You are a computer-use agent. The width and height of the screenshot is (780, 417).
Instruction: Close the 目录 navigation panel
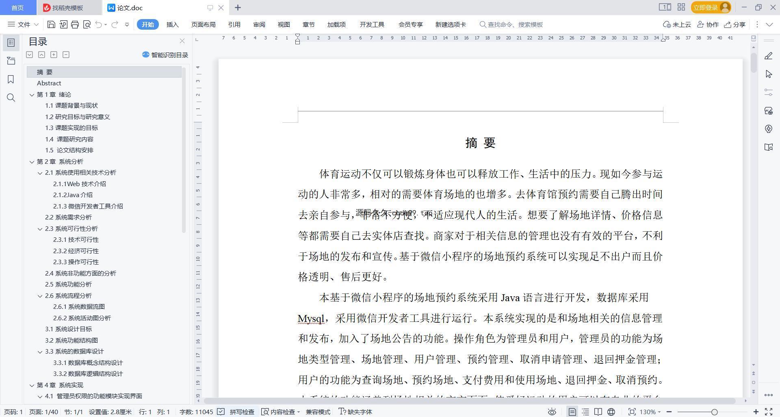click(182, 41)
